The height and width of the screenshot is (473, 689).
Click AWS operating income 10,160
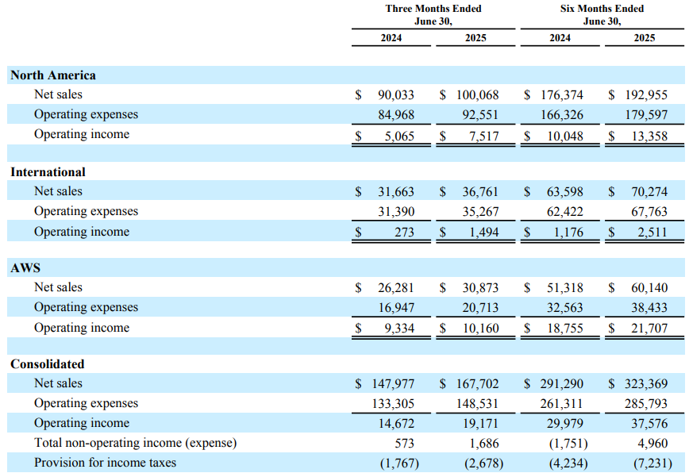pos(480,328)
